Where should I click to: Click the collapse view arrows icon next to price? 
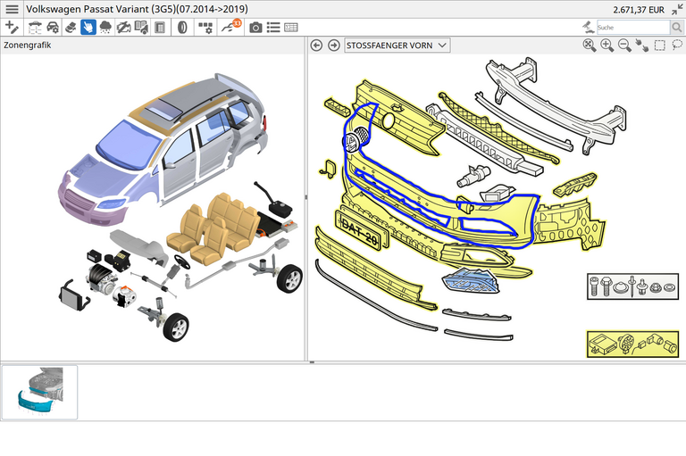coord(677,9)
